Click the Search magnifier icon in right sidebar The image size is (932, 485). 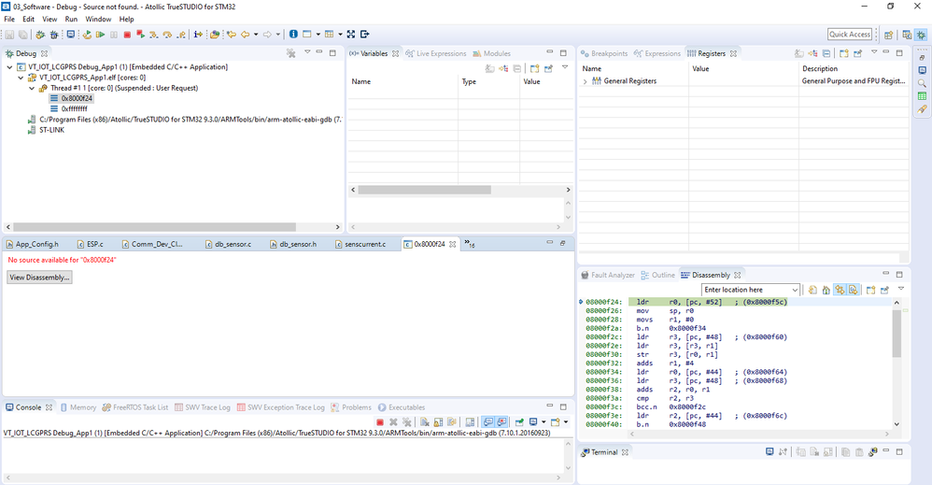tap(922, 83)
